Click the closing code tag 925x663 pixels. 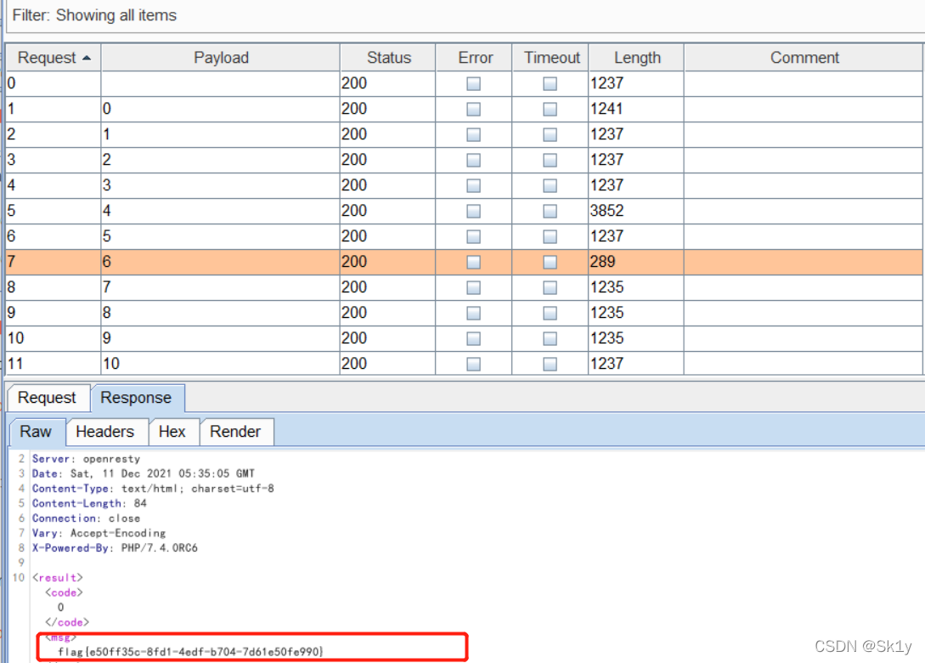(66, 622)
